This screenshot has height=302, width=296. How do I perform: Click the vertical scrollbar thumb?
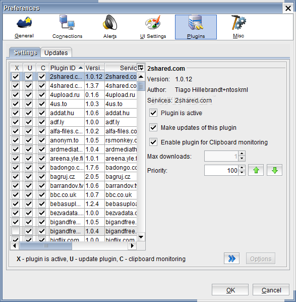coord(141,86)
